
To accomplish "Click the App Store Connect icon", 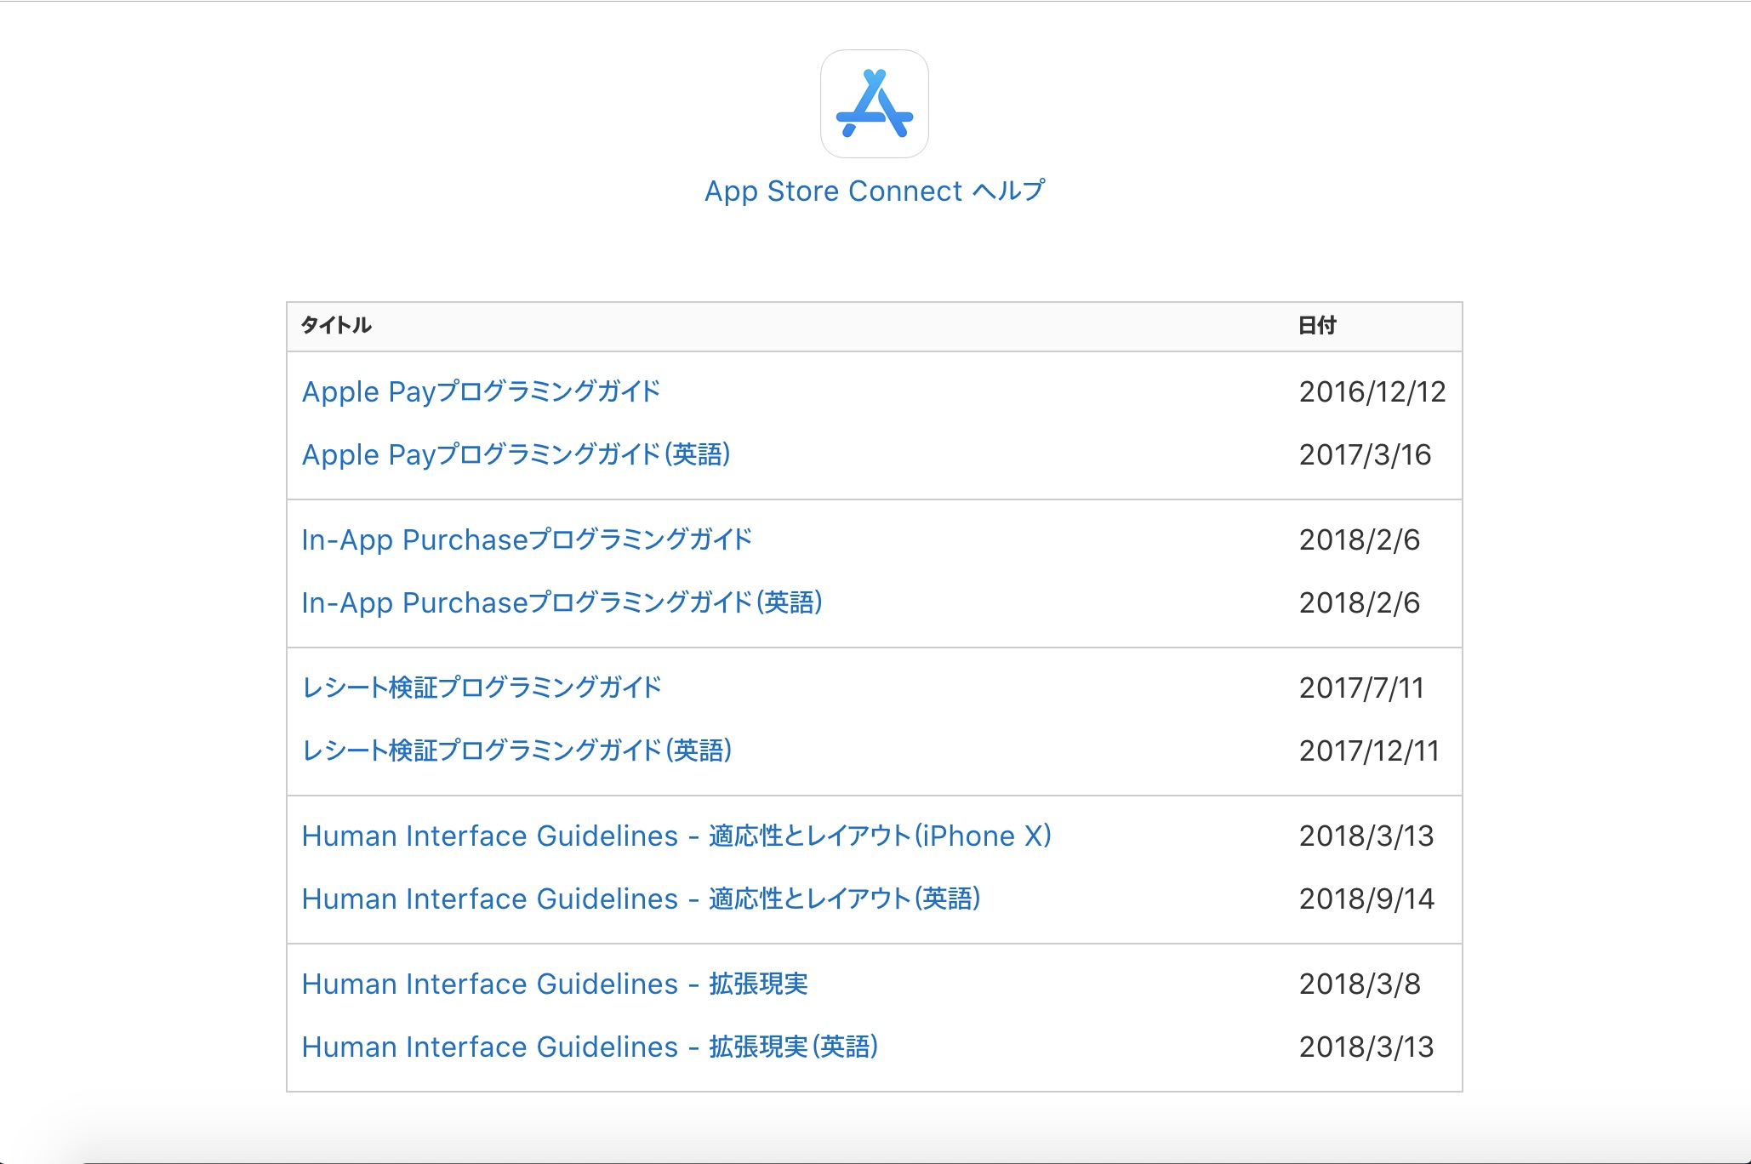I will (x=874, y=104).
